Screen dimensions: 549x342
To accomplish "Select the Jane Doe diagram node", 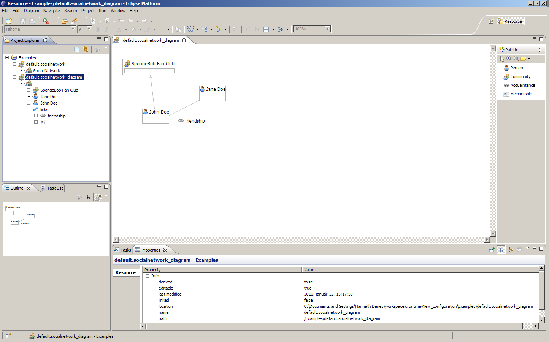I will click(x=213, y=93).
